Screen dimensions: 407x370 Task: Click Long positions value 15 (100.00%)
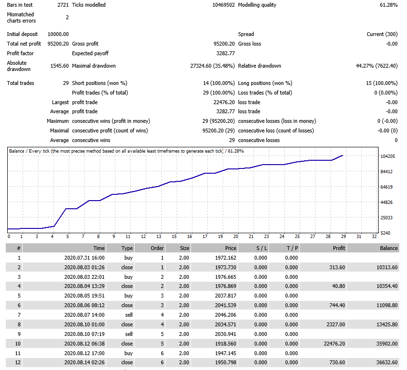[382, 83]
